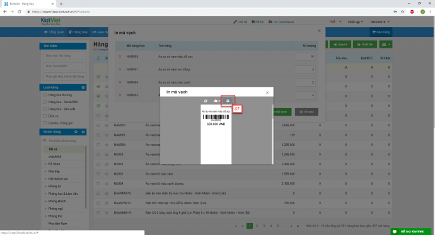Toggle the Dịch vụ checkbox

(45, 116)
